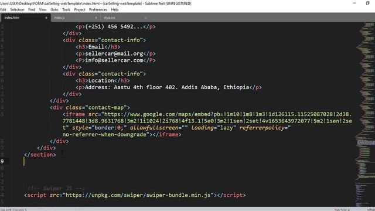The width and height of the screenshot is (375, 211).
Task: Open the Project menu
Action: (x=80, y=9)
